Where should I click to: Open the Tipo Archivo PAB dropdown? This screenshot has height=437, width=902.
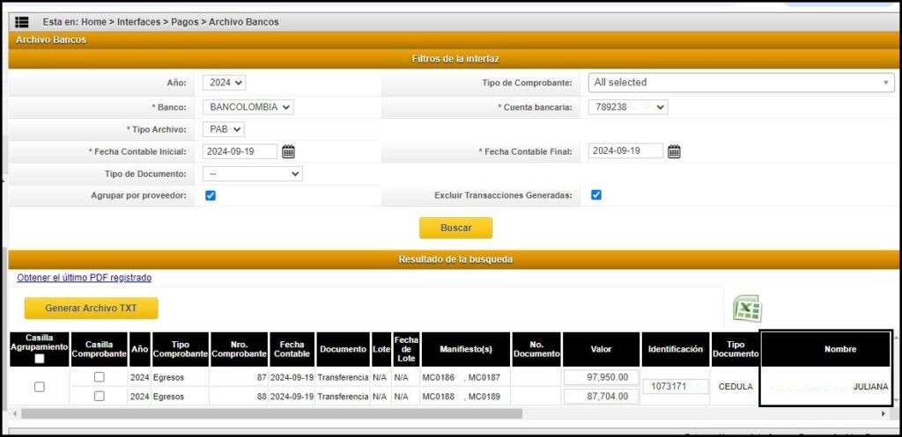(x=224, y=129)
